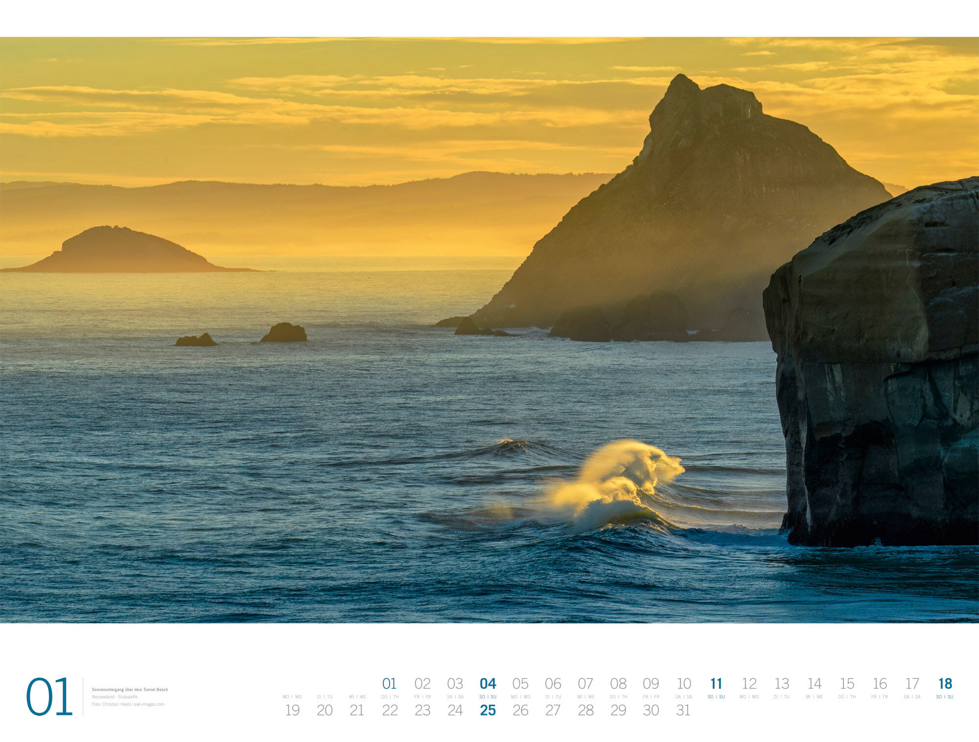Click date 19 in second row
The width and height of the screenshot is (979, 742).
[292, 710]
